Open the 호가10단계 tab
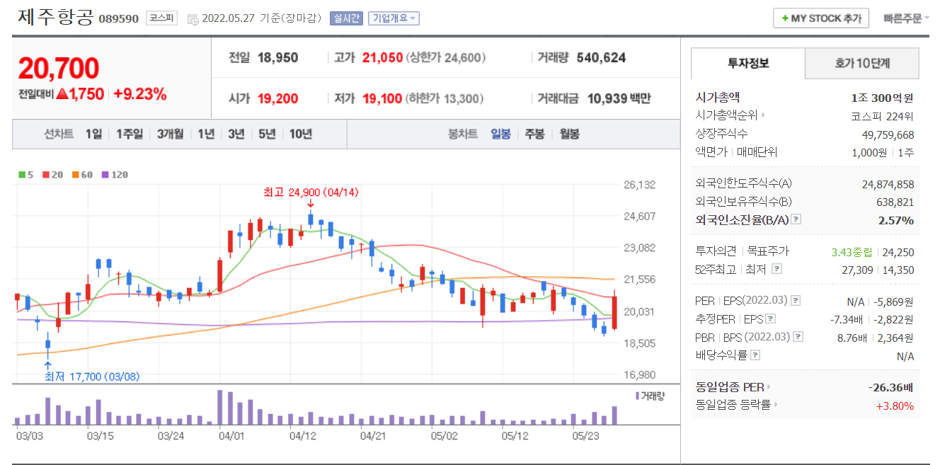The height and width of the screenshot is (465, 940). (x=862, y=63)
